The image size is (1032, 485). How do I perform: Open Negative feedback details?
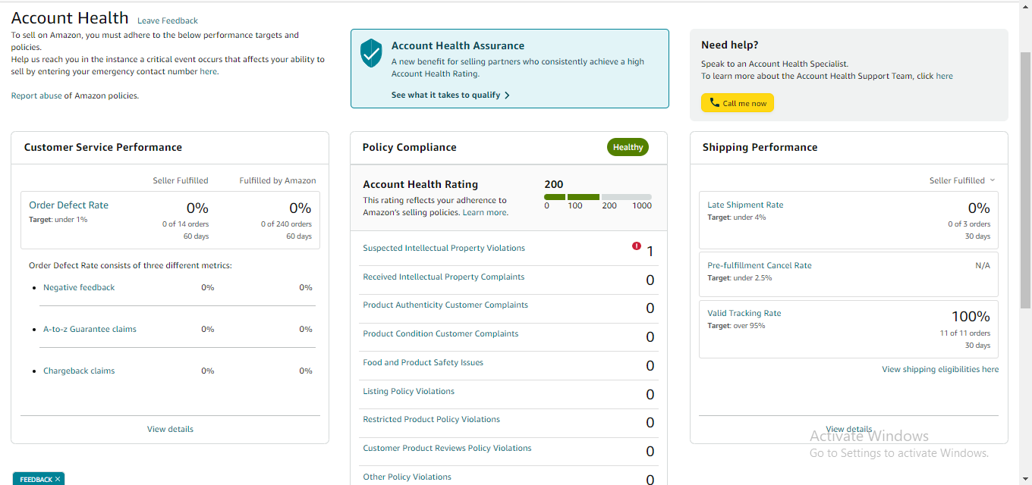[79, 288]
